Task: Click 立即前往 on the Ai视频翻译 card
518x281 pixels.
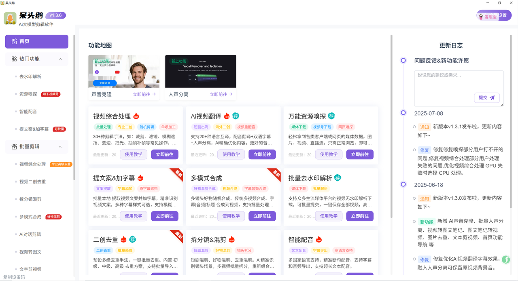Action: (262, 154)
